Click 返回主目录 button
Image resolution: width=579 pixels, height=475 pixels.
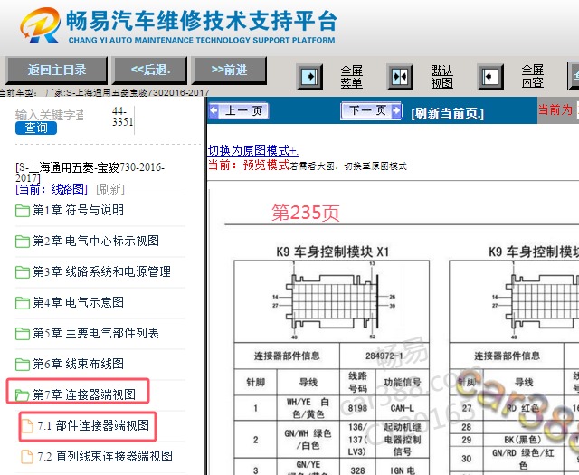[56, 70]
